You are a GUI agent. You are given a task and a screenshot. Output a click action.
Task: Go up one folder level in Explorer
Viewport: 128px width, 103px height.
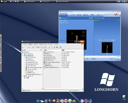coord(33,47)
